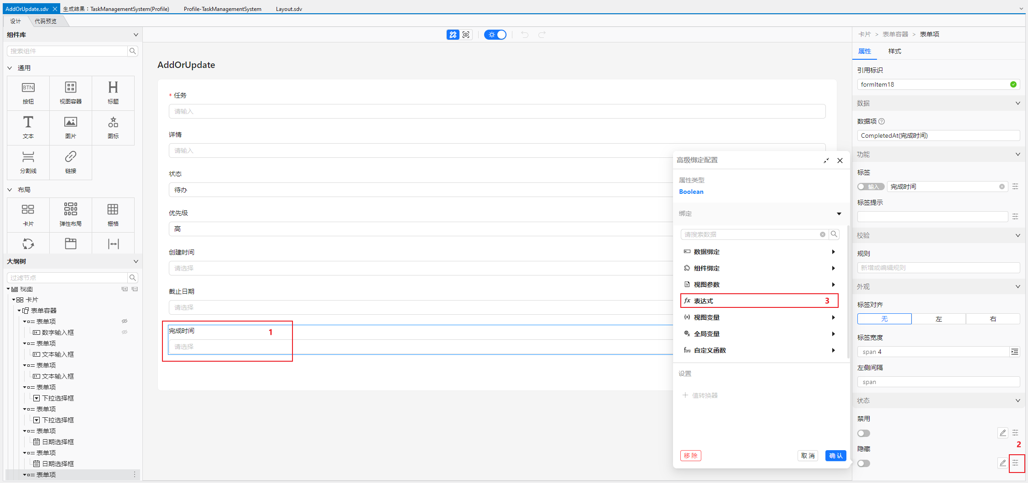Click the search icon in the component library
Screen dimensions: 1028x483
click(x=132, y=51)
